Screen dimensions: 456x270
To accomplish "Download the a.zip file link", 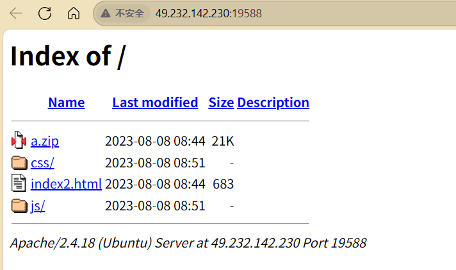I will (45, 141).
